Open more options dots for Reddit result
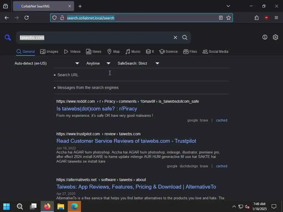 click(212, 120)
